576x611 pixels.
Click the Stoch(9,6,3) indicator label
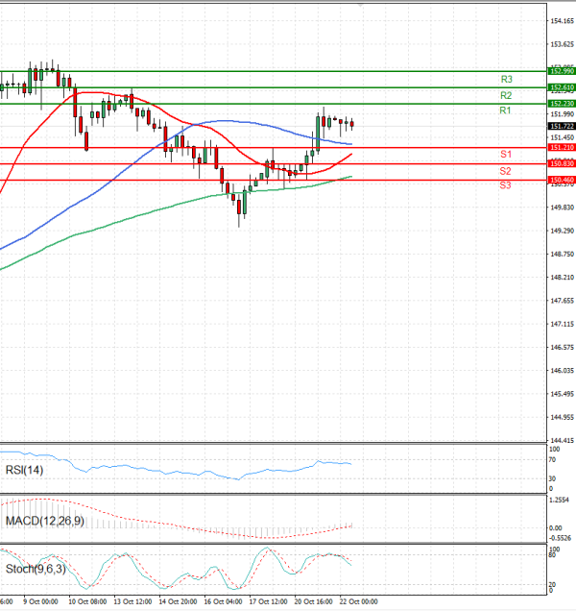(35, 570)
